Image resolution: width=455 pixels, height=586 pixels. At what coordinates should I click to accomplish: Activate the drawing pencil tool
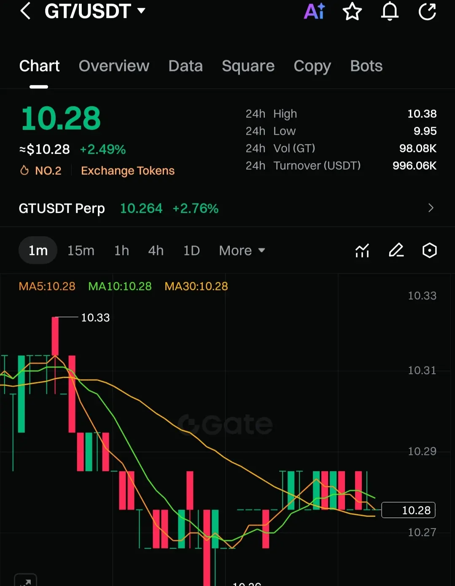pos(396,250)
